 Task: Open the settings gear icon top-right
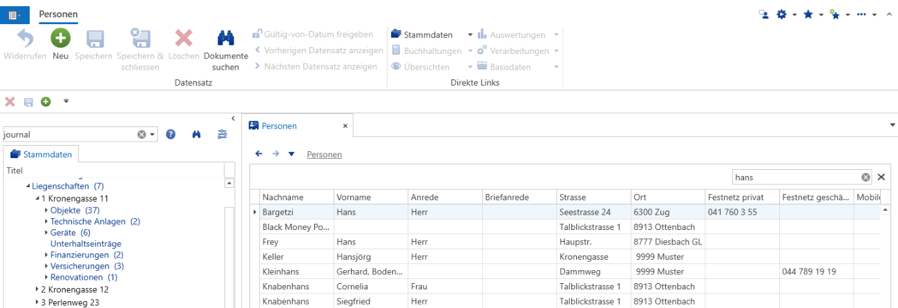[x=782, y=15]
